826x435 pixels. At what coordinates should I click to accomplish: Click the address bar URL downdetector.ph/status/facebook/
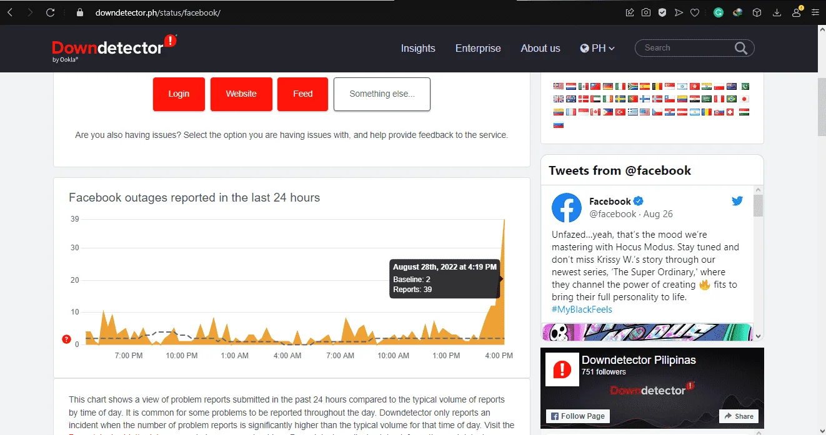(158, 12)
